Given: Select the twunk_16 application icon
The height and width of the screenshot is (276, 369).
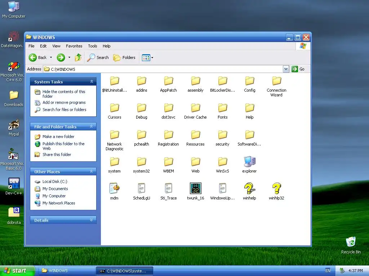Looking at the screenshot, I should tap(195, 192).
